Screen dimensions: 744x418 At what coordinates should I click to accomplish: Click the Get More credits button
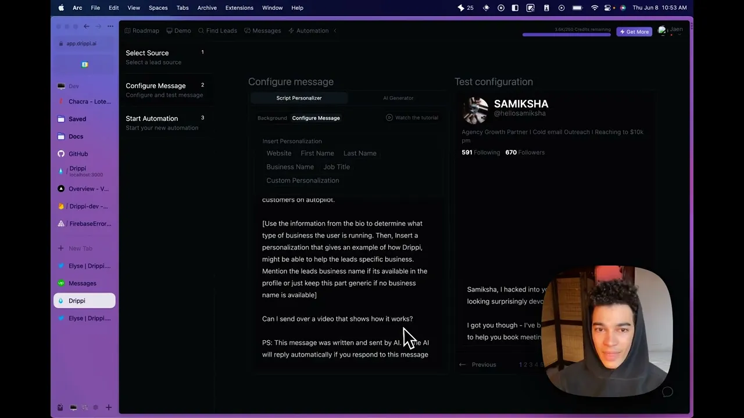point(634,32)
